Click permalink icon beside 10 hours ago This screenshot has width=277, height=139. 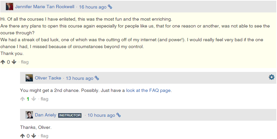pos(119,115)
